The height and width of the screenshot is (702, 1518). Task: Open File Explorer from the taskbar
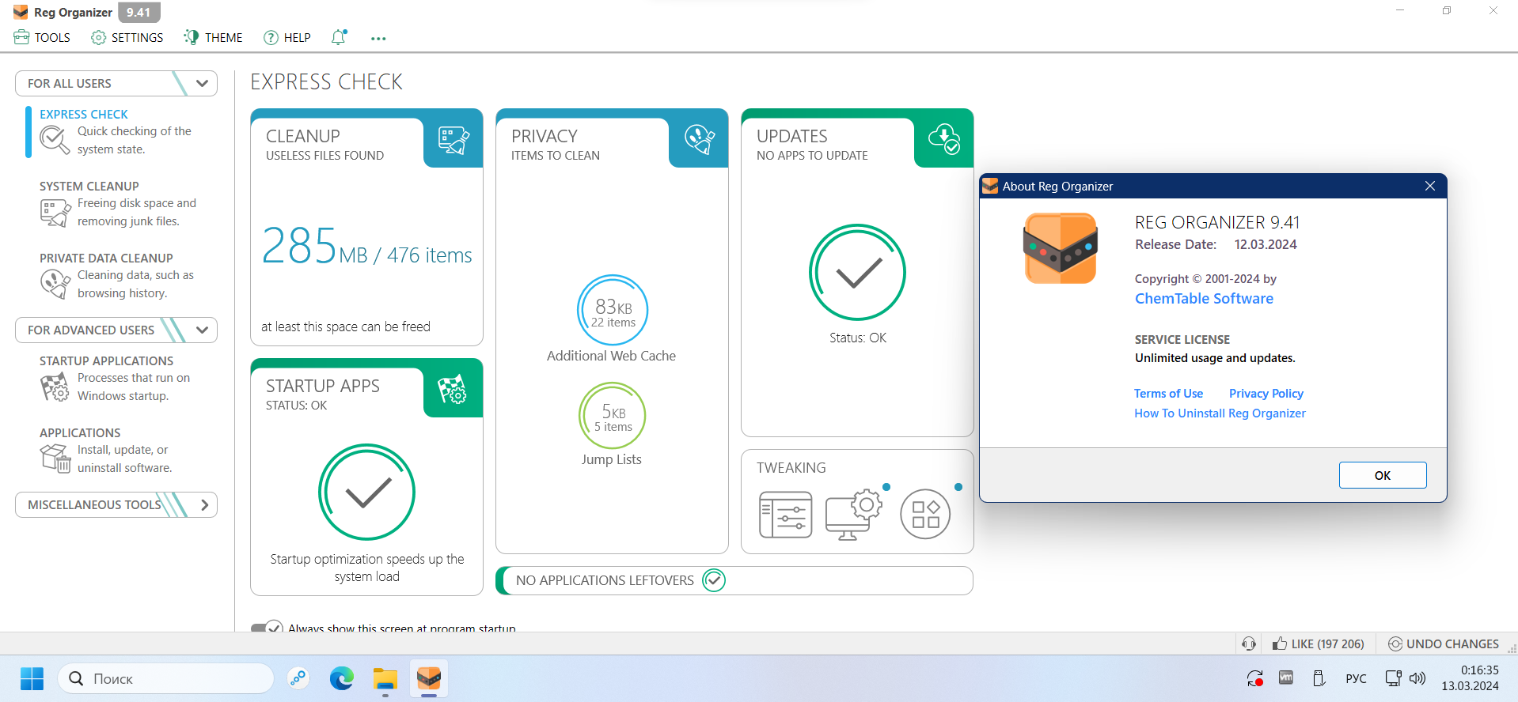(385, 678)
